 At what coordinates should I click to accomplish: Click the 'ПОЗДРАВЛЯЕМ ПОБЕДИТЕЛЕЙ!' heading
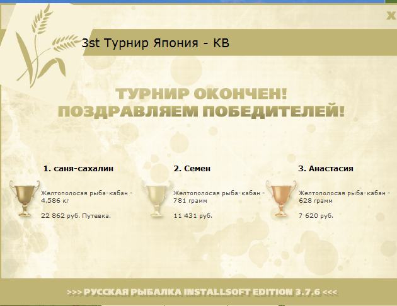[201, 111]
